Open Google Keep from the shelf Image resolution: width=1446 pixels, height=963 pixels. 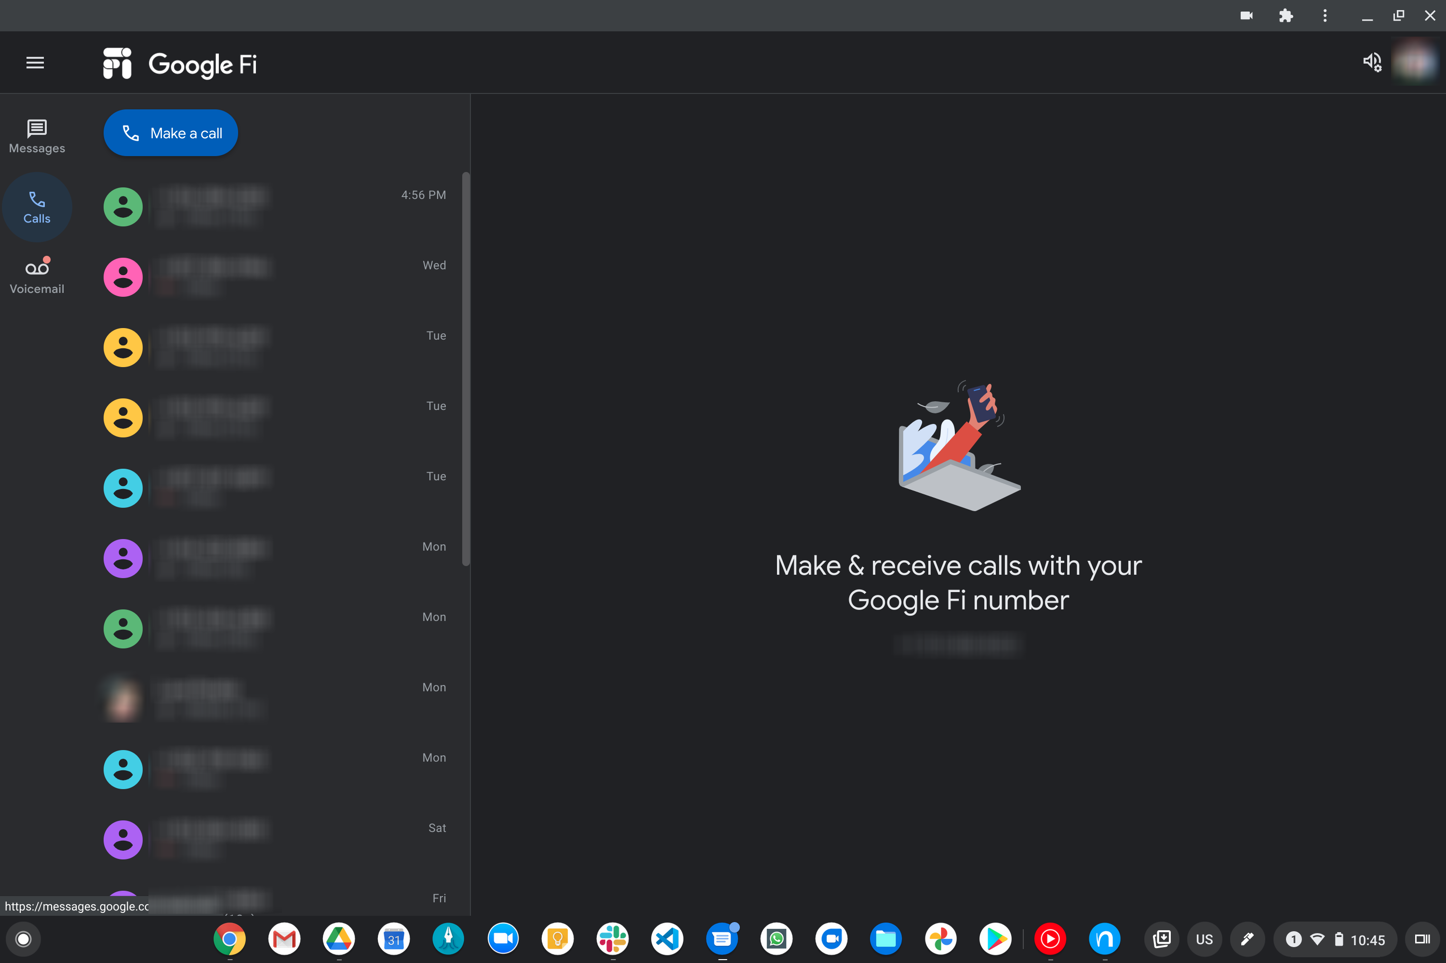coord(557,938)
